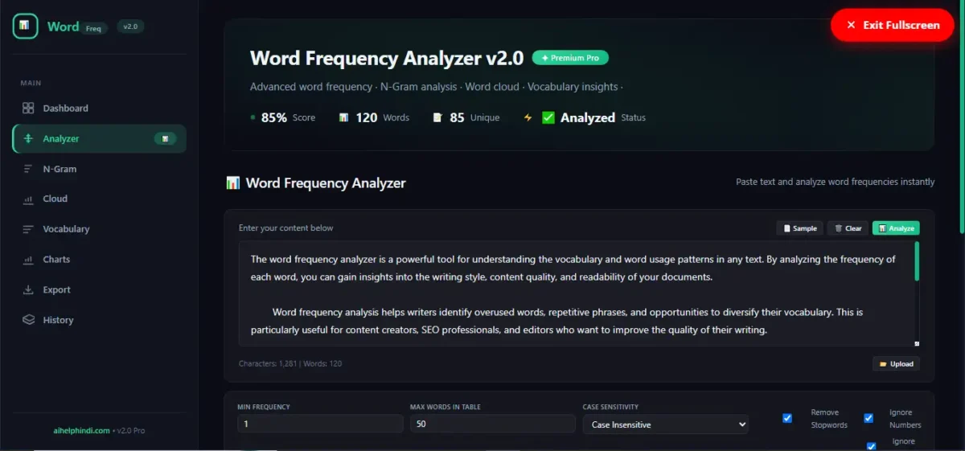Open Dashboard grid icon in sidebar
Image resolution: width=965 pixels, height=451 pixels.
click(x=28, y=108)
